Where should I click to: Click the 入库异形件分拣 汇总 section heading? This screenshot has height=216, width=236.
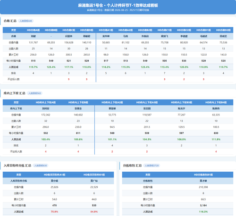(x=17, y=166)
